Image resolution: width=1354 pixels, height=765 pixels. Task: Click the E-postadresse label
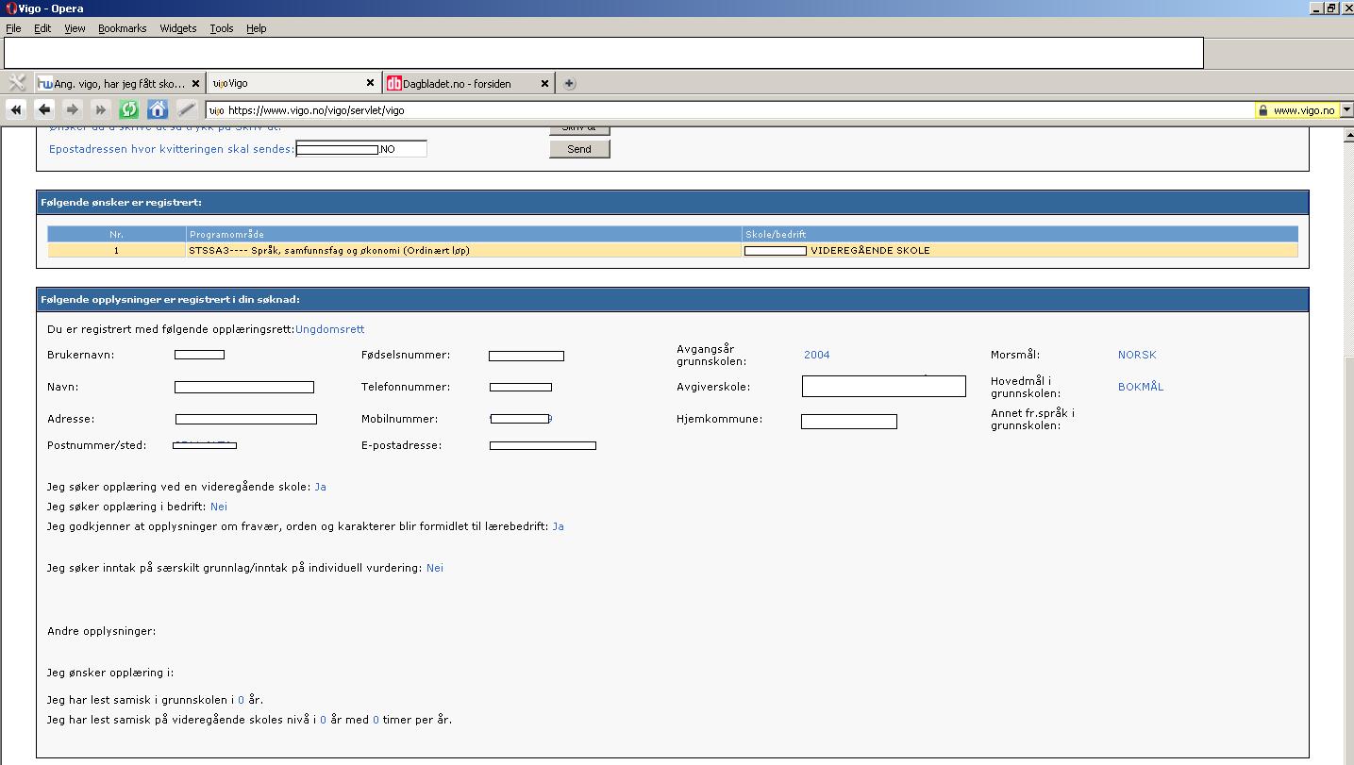(x=402, y=445)
